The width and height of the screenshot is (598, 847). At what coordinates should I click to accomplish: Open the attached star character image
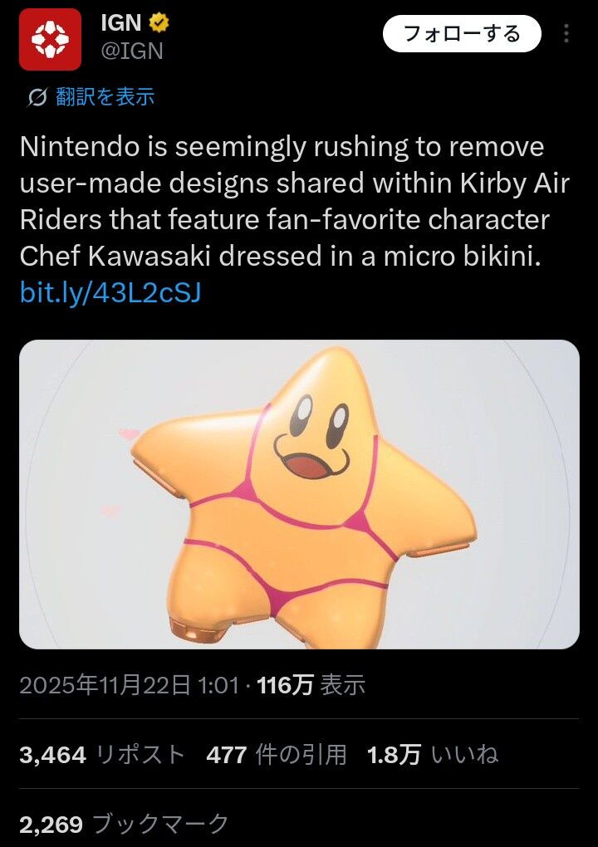(299, 494)
